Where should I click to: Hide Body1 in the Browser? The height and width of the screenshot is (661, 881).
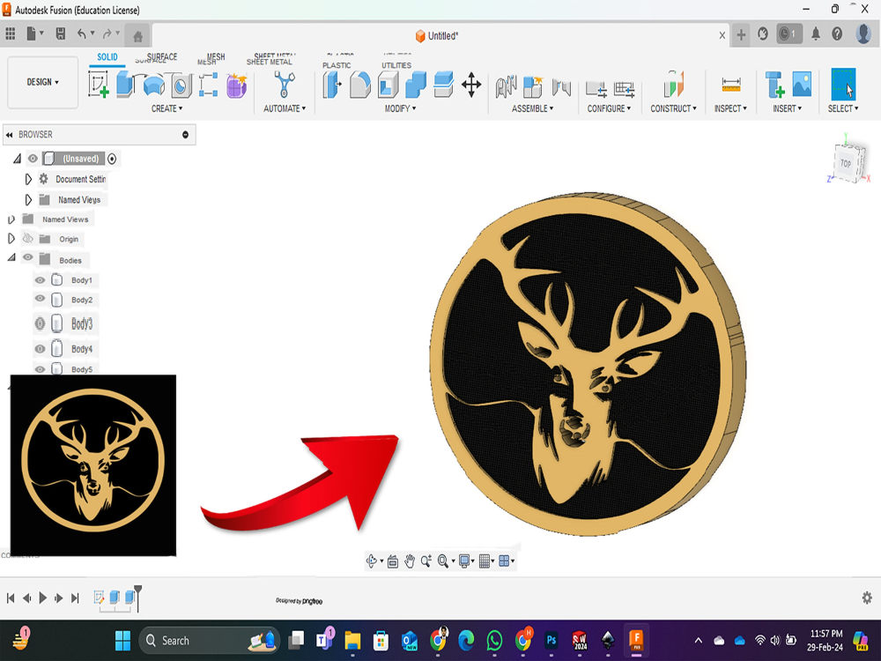[x=39, y=279]
